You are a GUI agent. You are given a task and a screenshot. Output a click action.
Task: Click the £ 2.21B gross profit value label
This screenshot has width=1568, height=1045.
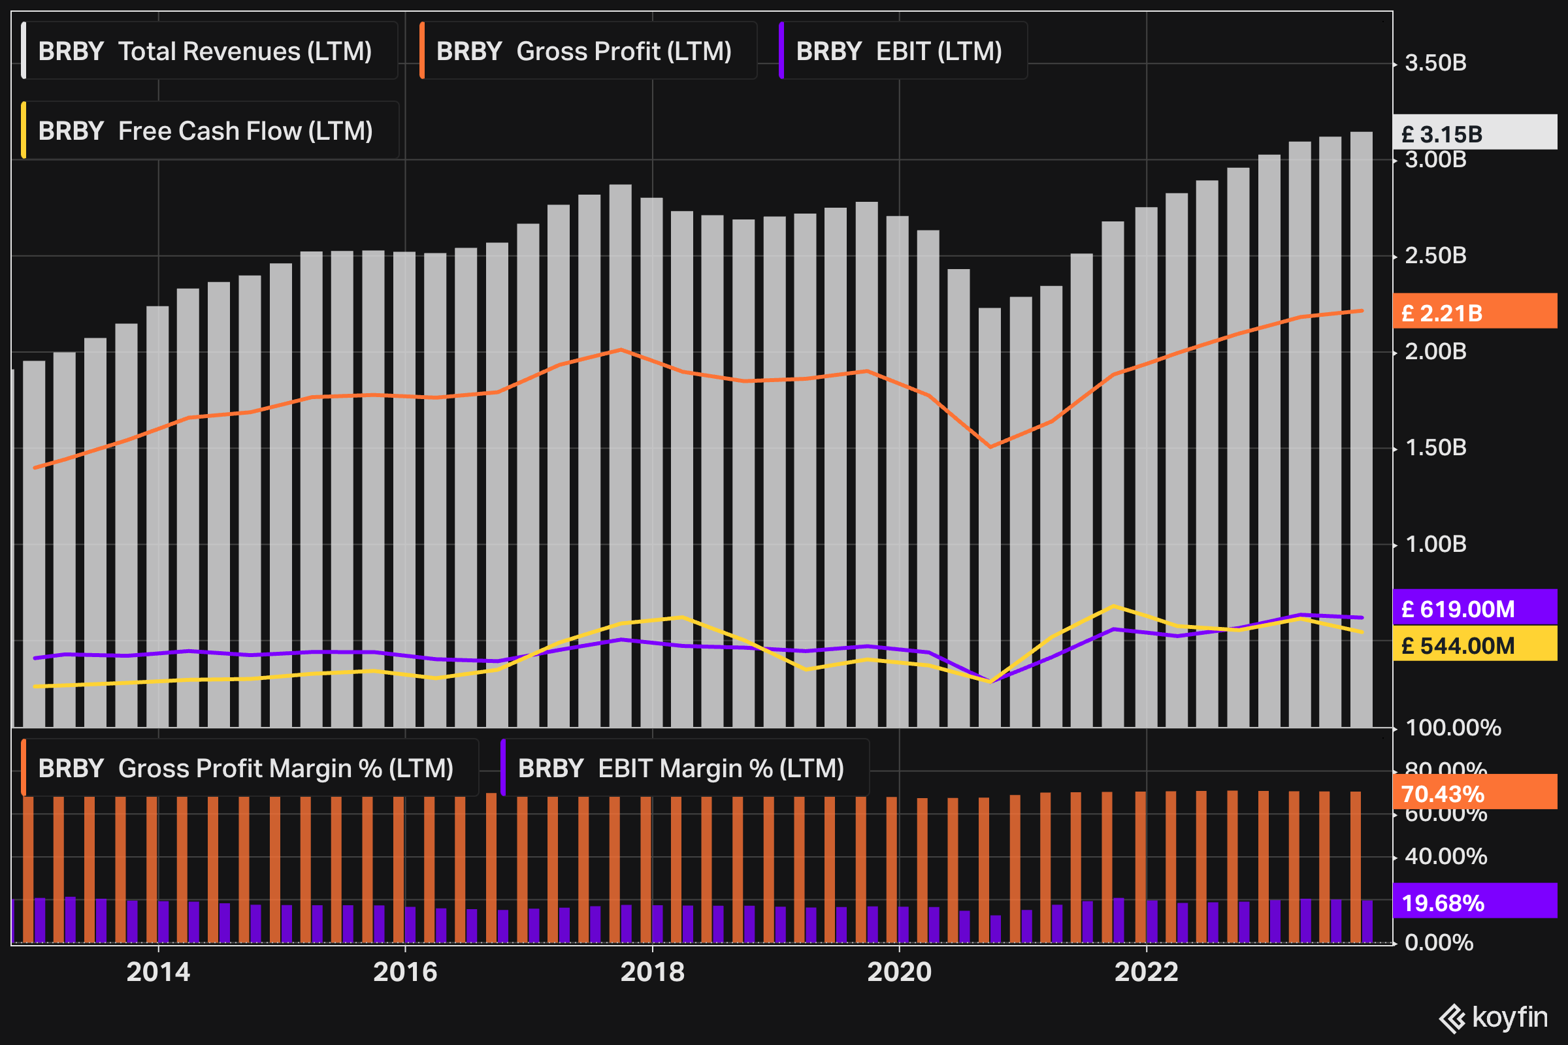click(x=1475, y=311)
